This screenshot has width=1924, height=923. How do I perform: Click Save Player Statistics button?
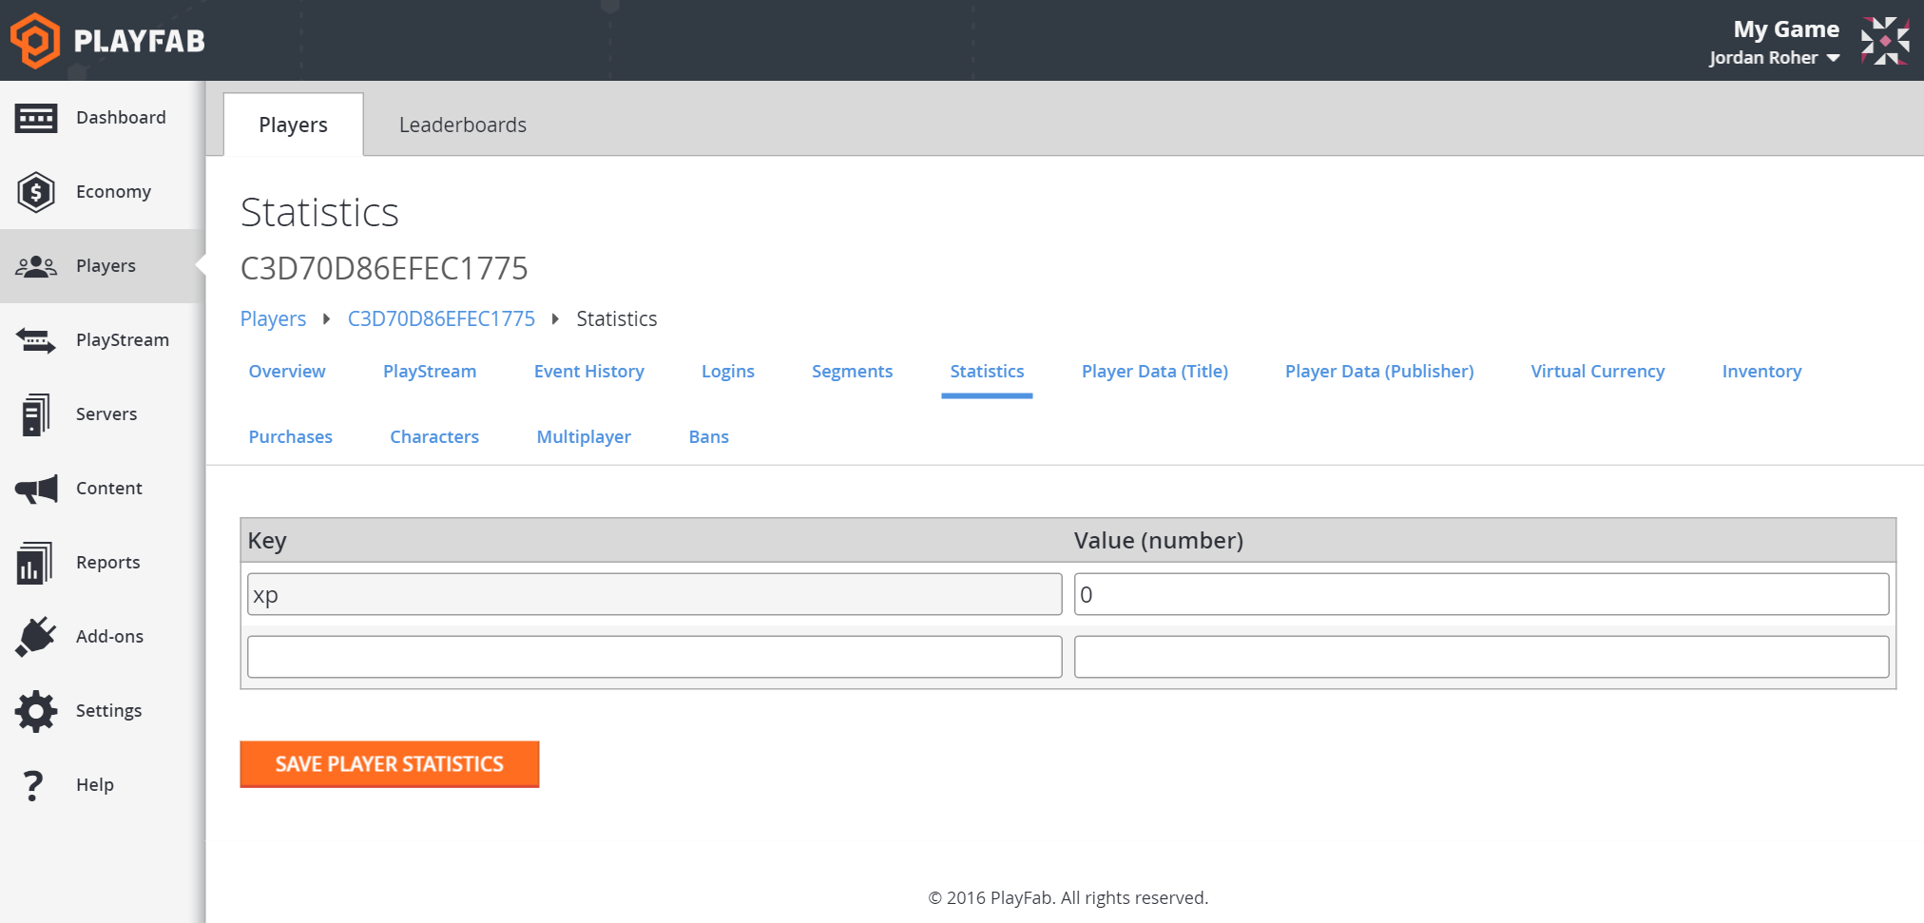click(389, 764)
